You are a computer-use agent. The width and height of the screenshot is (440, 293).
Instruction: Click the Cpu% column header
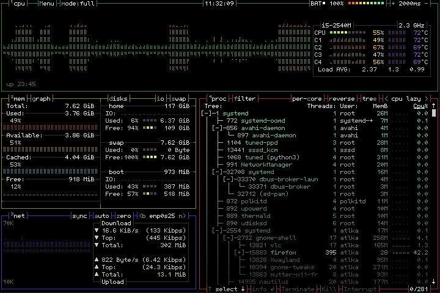click(x=420, y=106)
